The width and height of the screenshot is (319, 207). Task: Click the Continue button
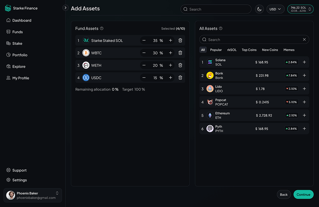click(x=303, y=194)
